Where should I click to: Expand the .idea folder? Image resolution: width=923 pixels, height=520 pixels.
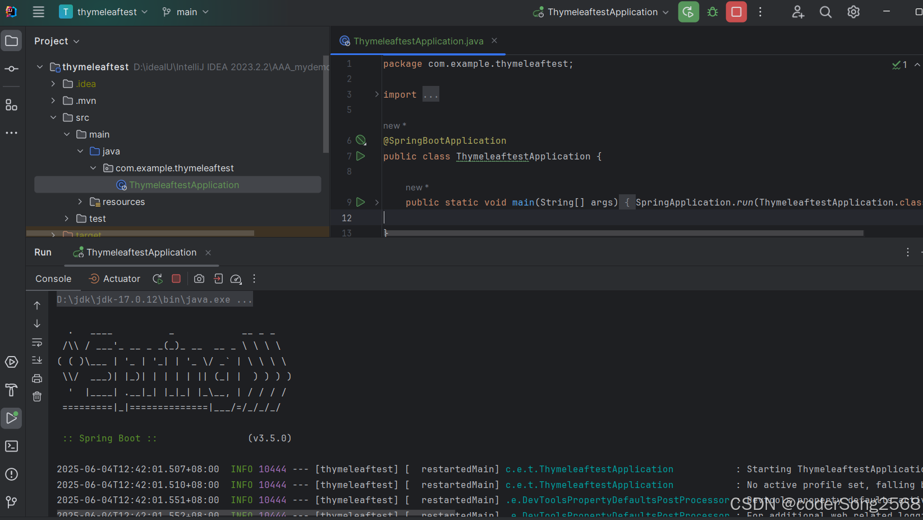point(53,84)
